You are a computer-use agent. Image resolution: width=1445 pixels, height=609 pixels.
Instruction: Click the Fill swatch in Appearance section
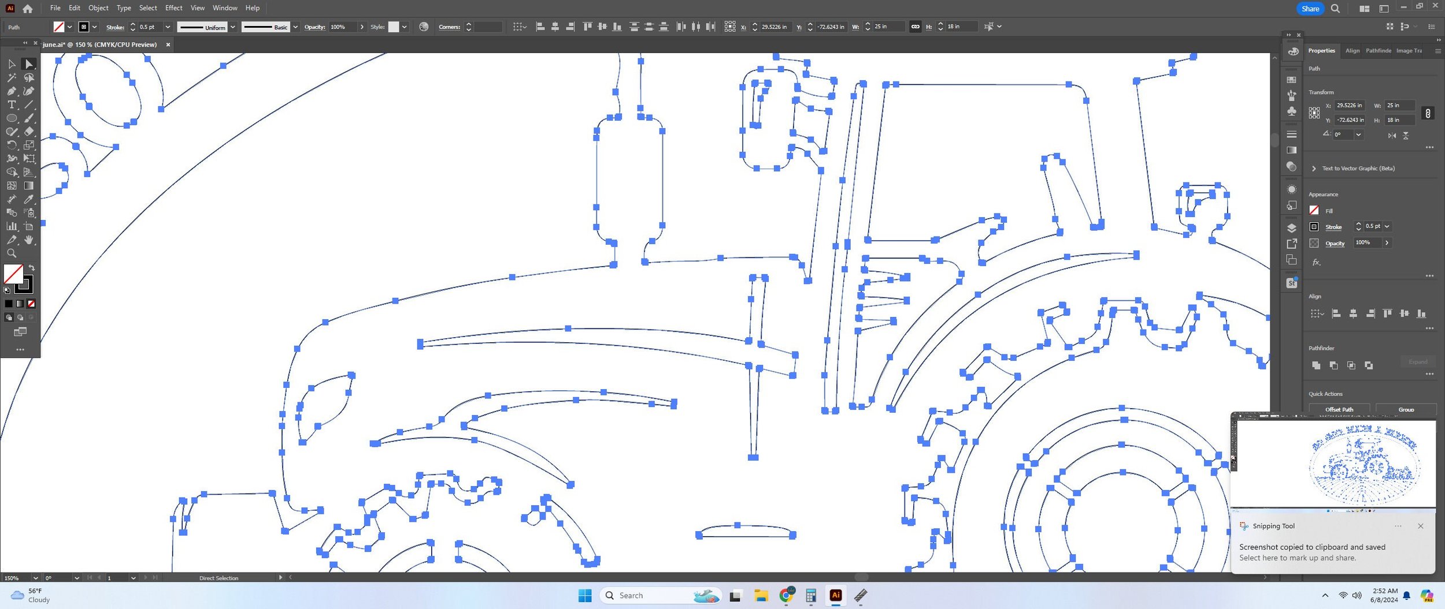pyautogui.click(x=1314, y=210)
